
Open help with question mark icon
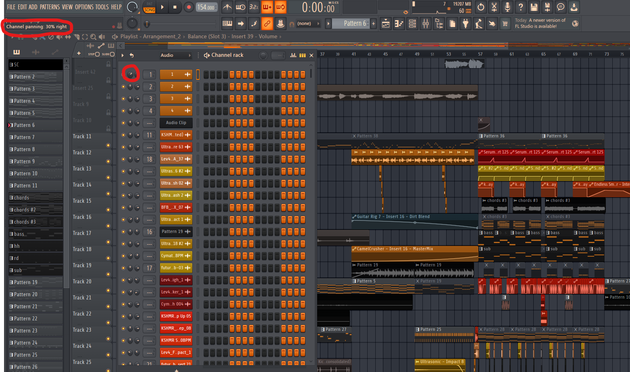pyautogui.click(x=521, y=7)
